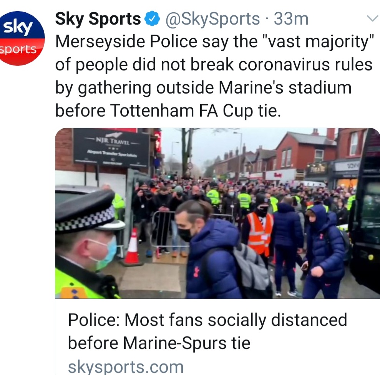Open the Sky Sports profile avatar

22,38
